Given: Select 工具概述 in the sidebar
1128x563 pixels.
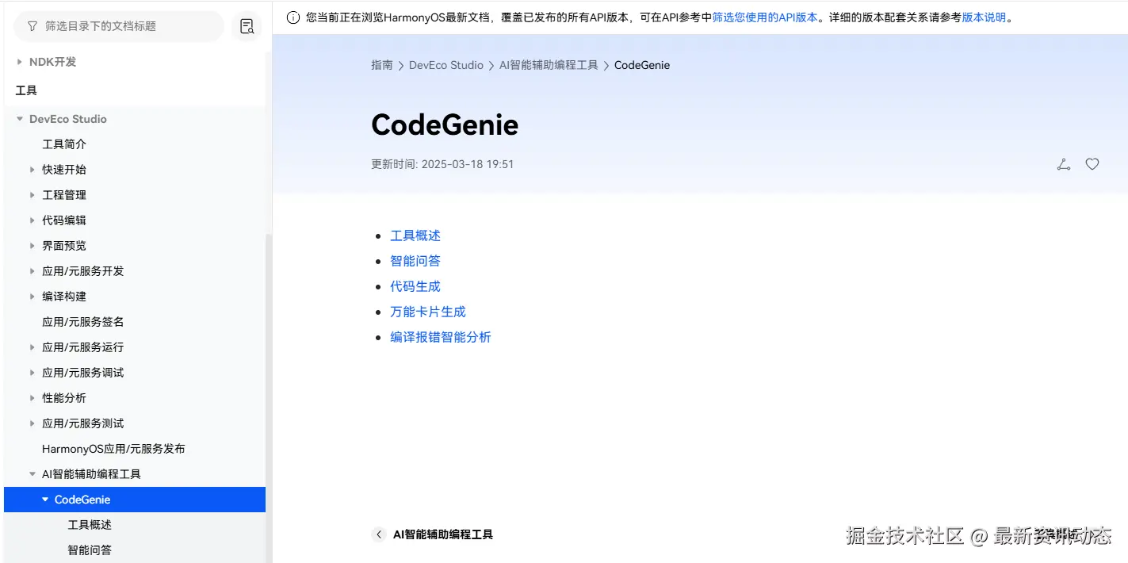Looking at the screenshot, I should [x=90, y=524].
